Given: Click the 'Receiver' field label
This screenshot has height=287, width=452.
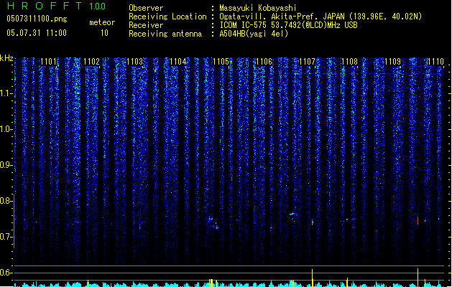Looking at the screenshot, I should point(146,25).
